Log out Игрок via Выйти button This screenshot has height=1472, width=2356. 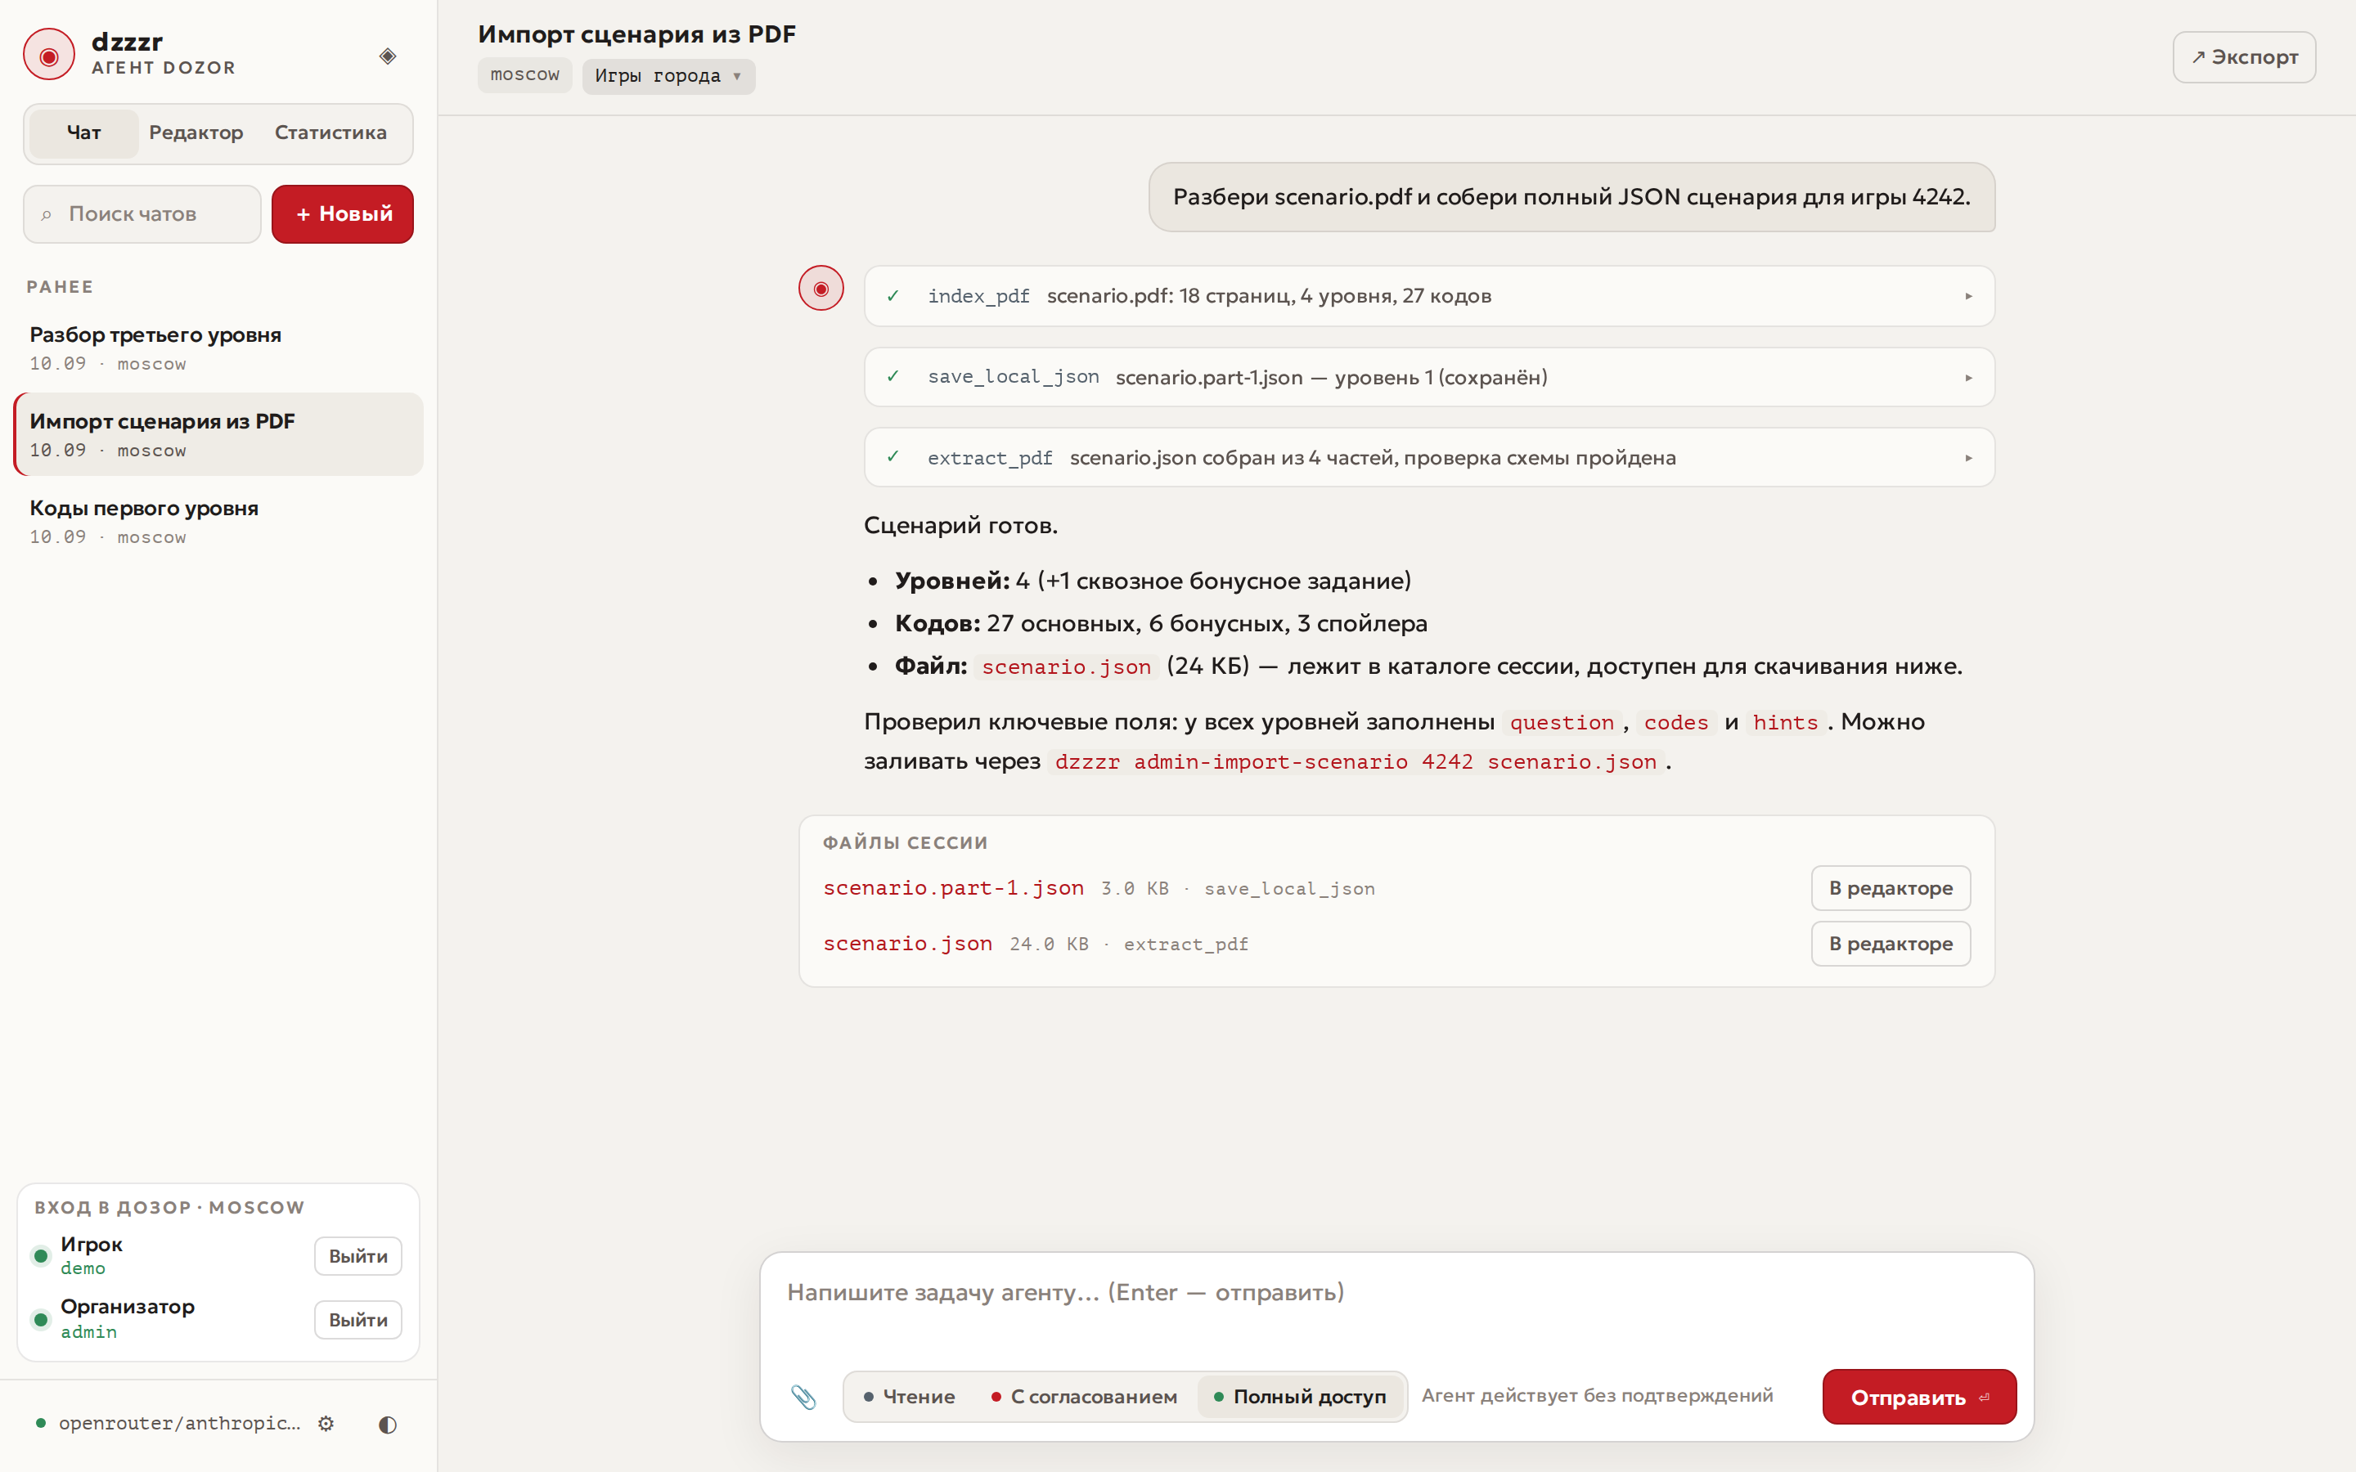[x=358, y=1256]
